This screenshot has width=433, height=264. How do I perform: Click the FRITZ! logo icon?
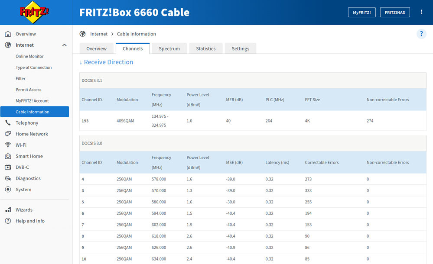[34, 12]
